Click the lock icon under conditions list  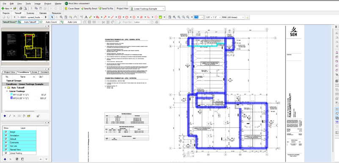[38, 116]
